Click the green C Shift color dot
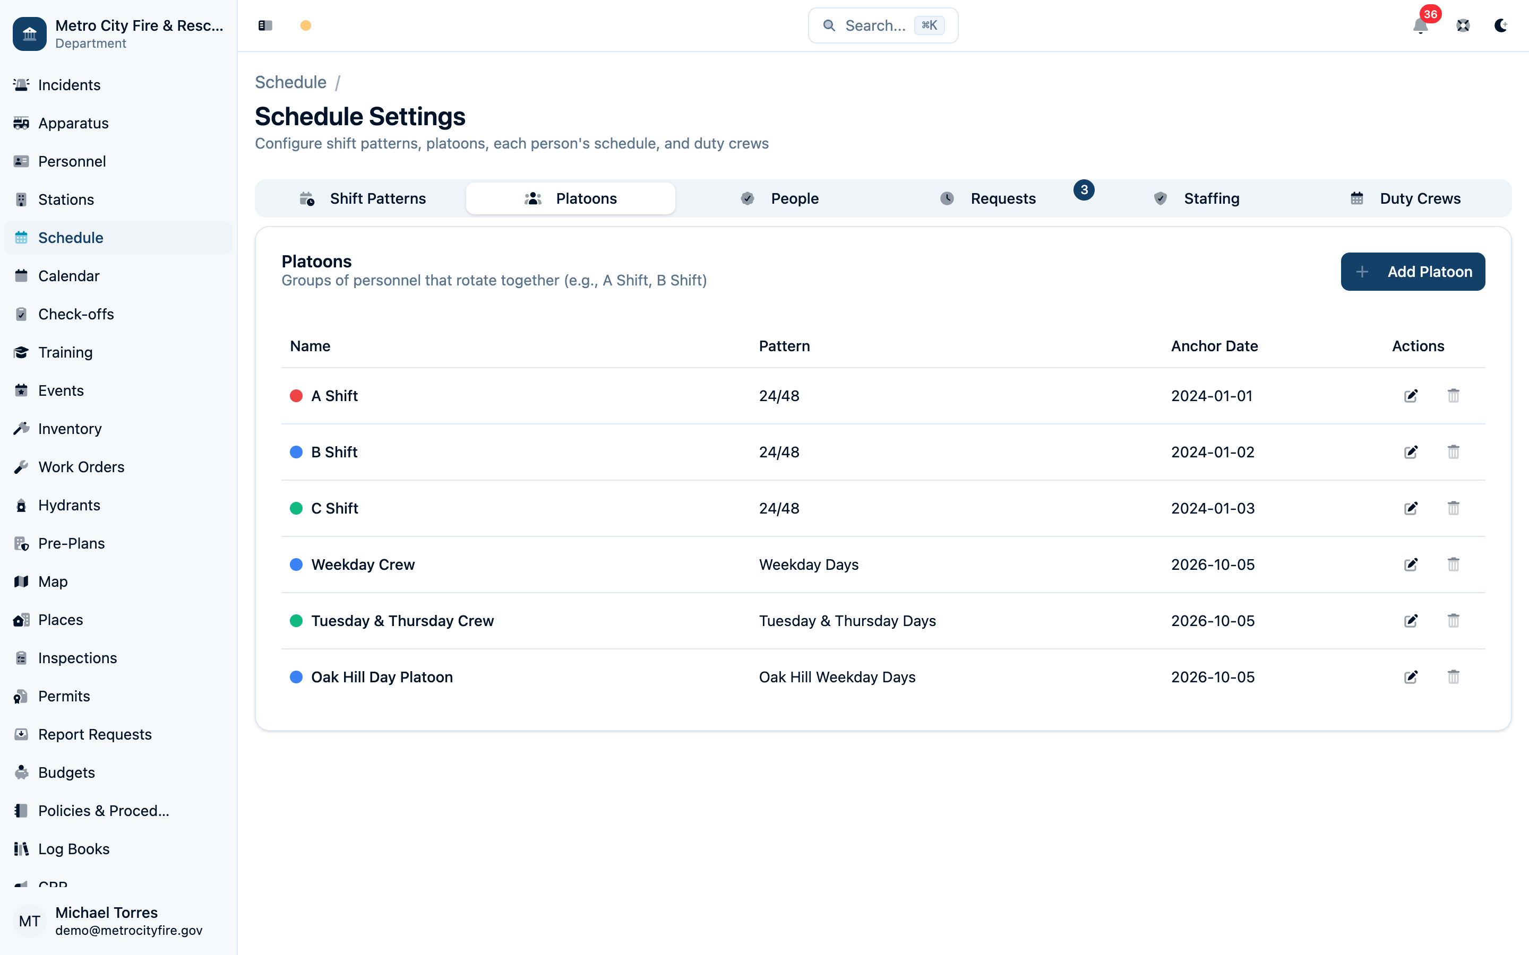The height and width of the screenshot is (955, 1529). [296, 508]
